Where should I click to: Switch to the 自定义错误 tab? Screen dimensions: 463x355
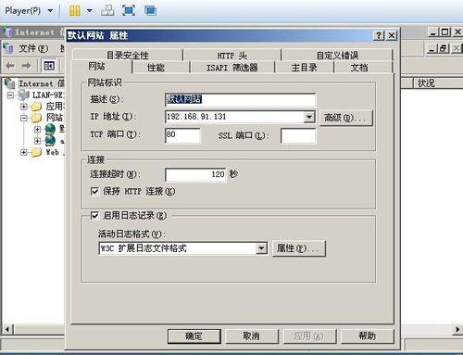[337, 55]
